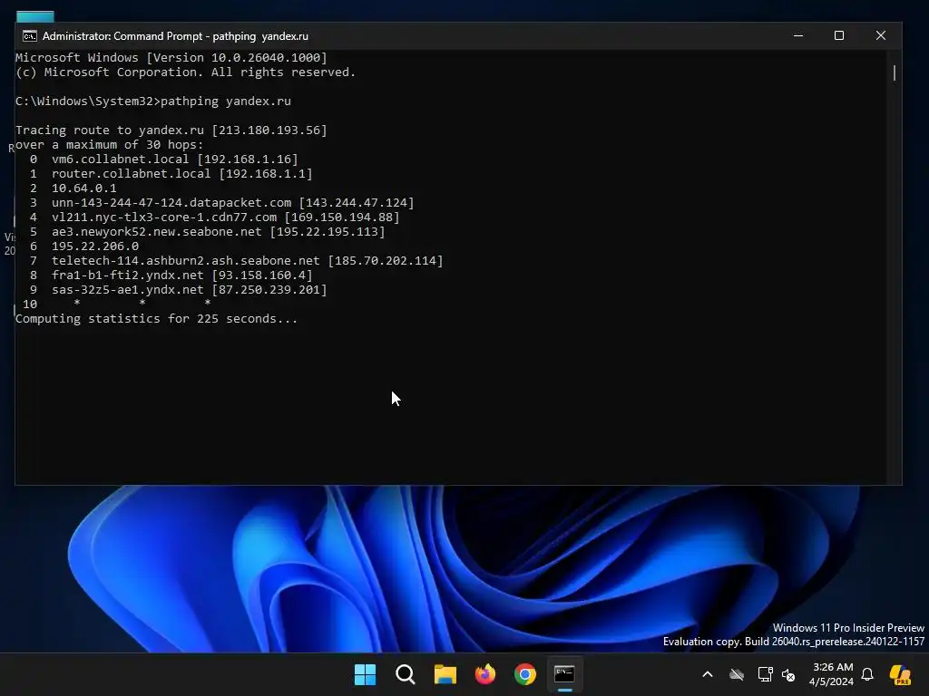Open the network status tray icon
Image resolution: width=929 pixels, height=696 pixels.
tap(765, 674)
